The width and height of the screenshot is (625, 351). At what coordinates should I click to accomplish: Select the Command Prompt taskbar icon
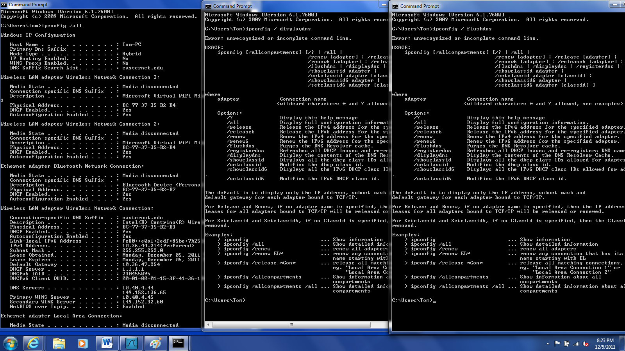click(179, 343)
